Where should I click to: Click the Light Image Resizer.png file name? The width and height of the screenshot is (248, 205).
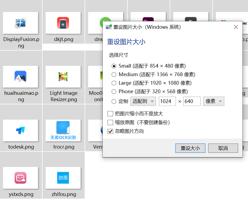click(64, 96)
